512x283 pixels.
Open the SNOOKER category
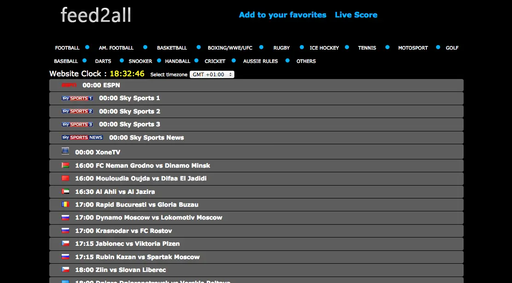(140, 61)
